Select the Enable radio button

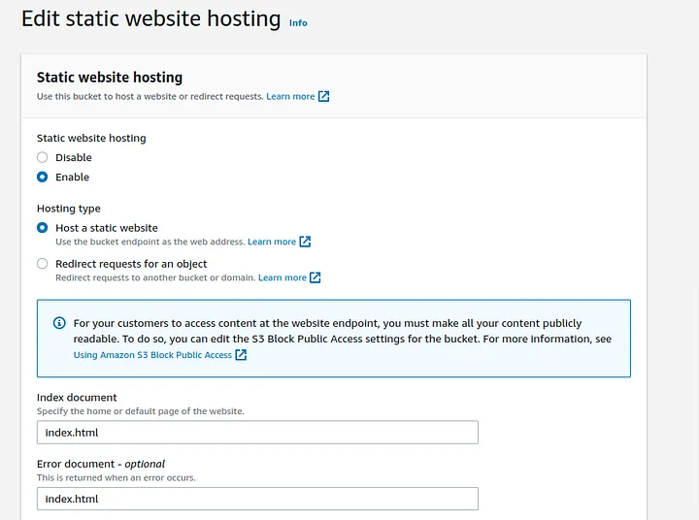43,177
